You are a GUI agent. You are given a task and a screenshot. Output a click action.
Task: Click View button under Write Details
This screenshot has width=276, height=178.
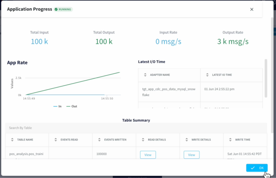191,155
